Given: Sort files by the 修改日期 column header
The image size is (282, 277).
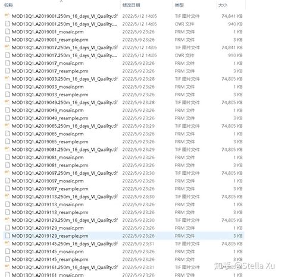Looking at the screenshot, I should click(x=131, y=5).
